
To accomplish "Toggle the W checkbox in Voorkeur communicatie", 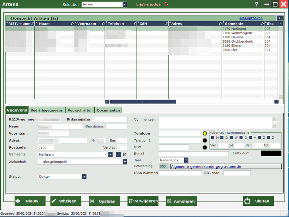I will tap(231, 138).
